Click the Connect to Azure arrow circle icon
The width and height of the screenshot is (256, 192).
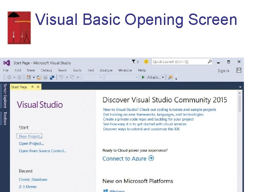click(x=151, y=158)
